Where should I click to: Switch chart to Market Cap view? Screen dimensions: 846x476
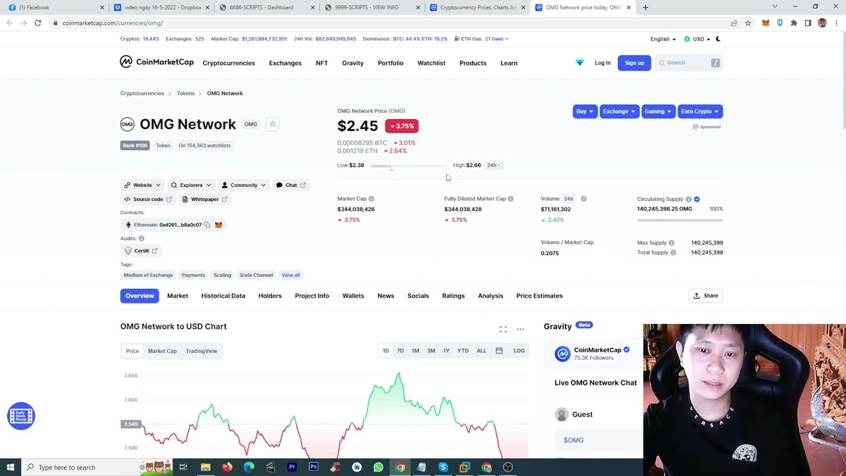162,351
